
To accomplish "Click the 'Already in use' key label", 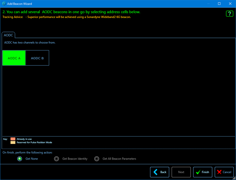I will pos(24,139).
